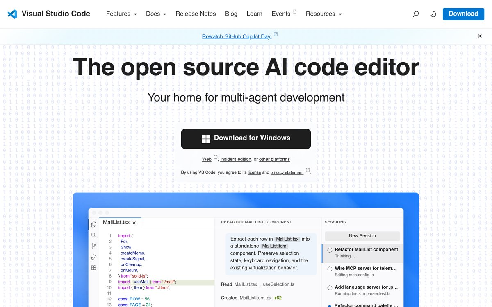Viewport: 492px width, 307px height.
Task: Open the license link
Action: (x=254, y=172)
